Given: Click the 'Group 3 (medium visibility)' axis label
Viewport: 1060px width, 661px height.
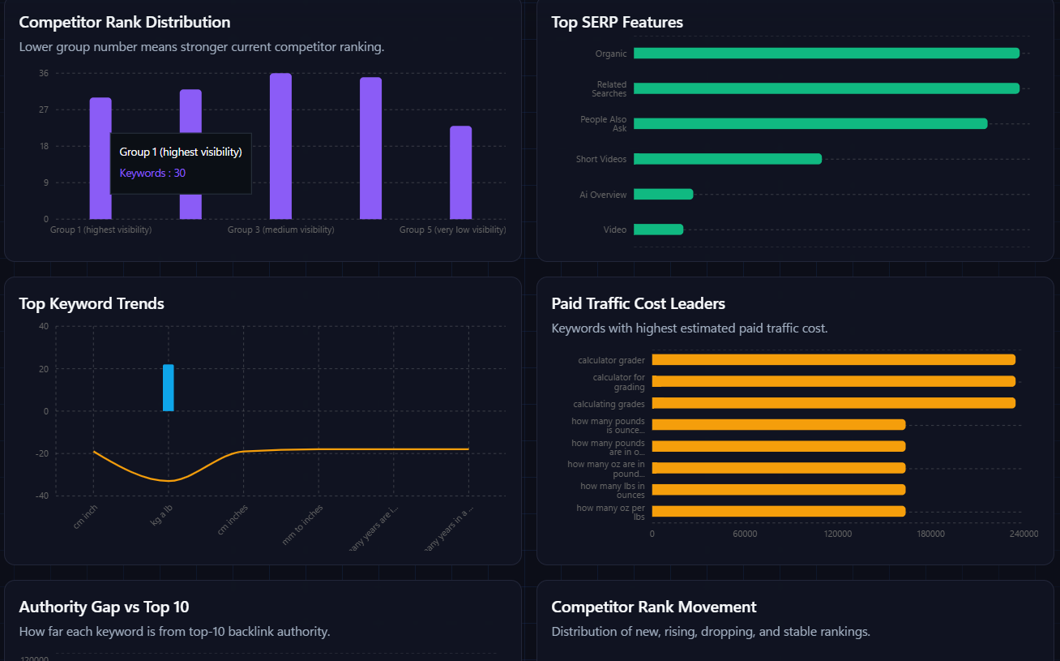Looking at the screenshot, I should [280, 230].
